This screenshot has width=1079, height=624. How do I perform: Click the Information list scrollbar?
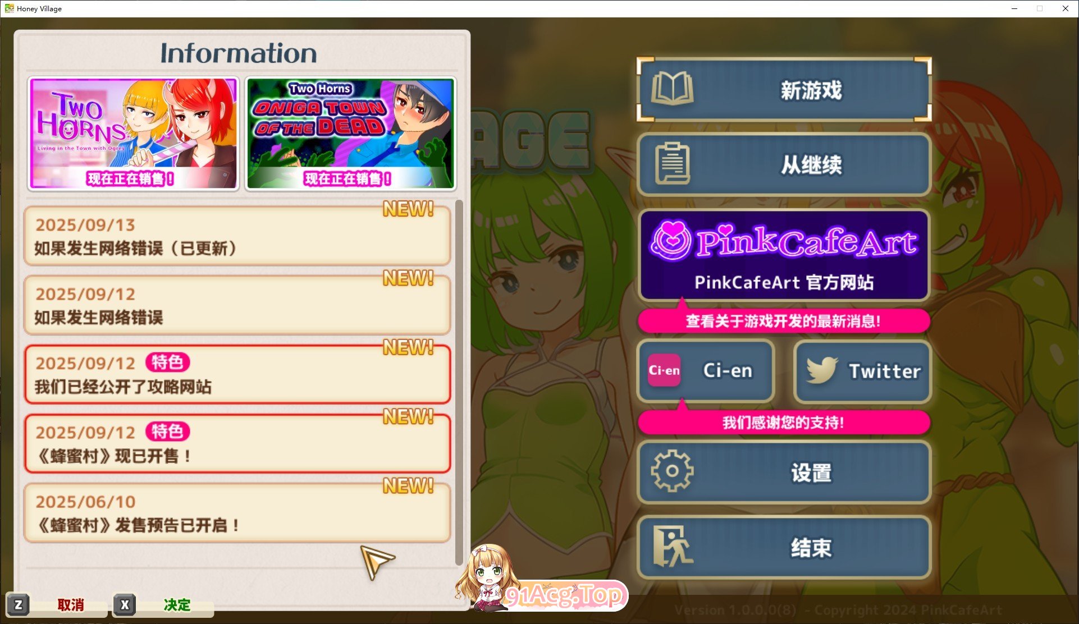459,382
